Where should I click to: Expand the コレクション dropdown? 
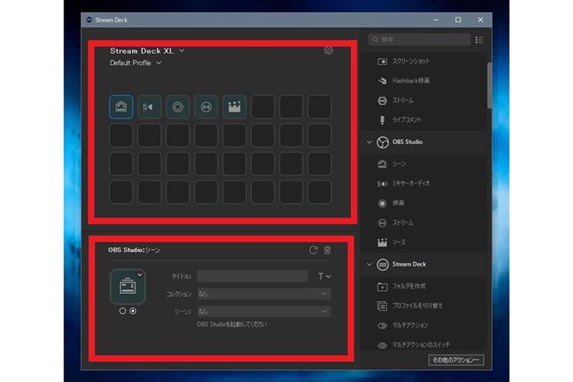pyautogui.click(x=264, y=294)
